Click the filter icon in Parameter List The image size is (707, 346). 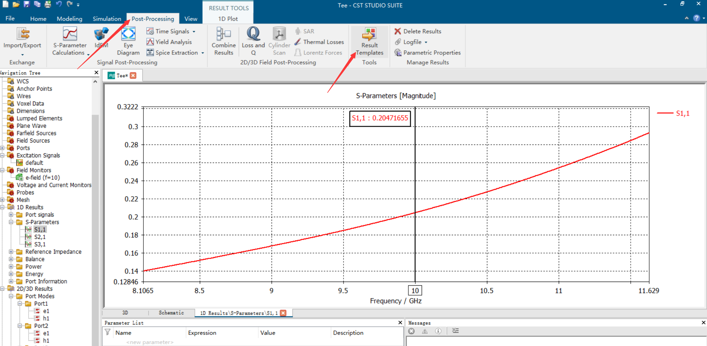[x=107, y=332]
